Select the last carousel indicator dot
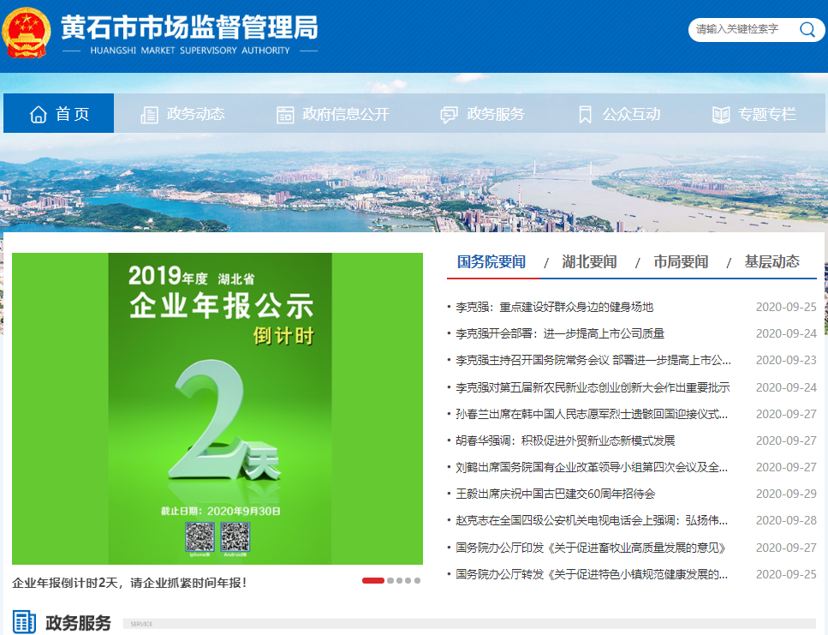The width and height of the screenshot is (828, 635). pos(417,581)
